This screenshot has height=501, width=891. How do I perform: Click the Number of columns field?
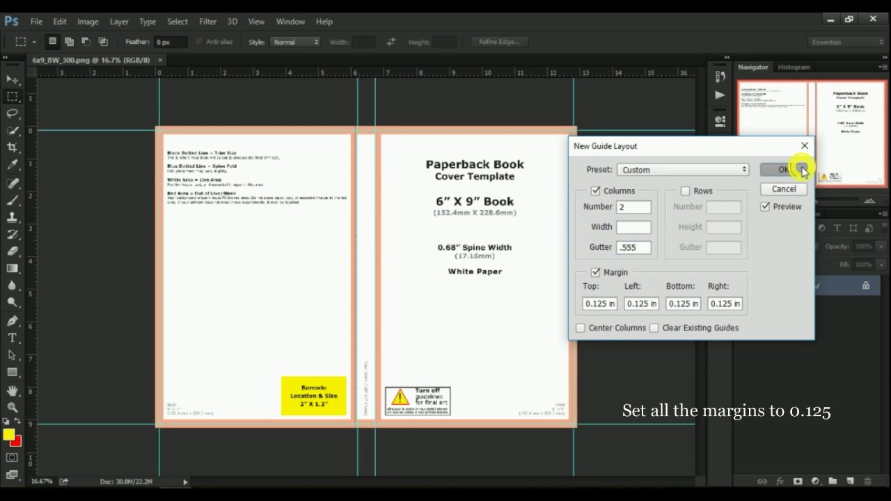pos(633,207)
